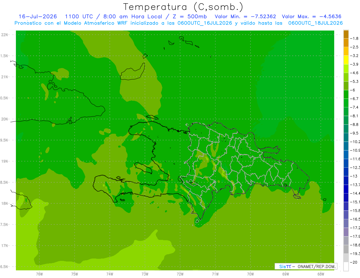The height and width of the screenshot is (278, 360).
Task: Click the 'Valor Max. = -4.5636' readout
Action: coord(312,16)
